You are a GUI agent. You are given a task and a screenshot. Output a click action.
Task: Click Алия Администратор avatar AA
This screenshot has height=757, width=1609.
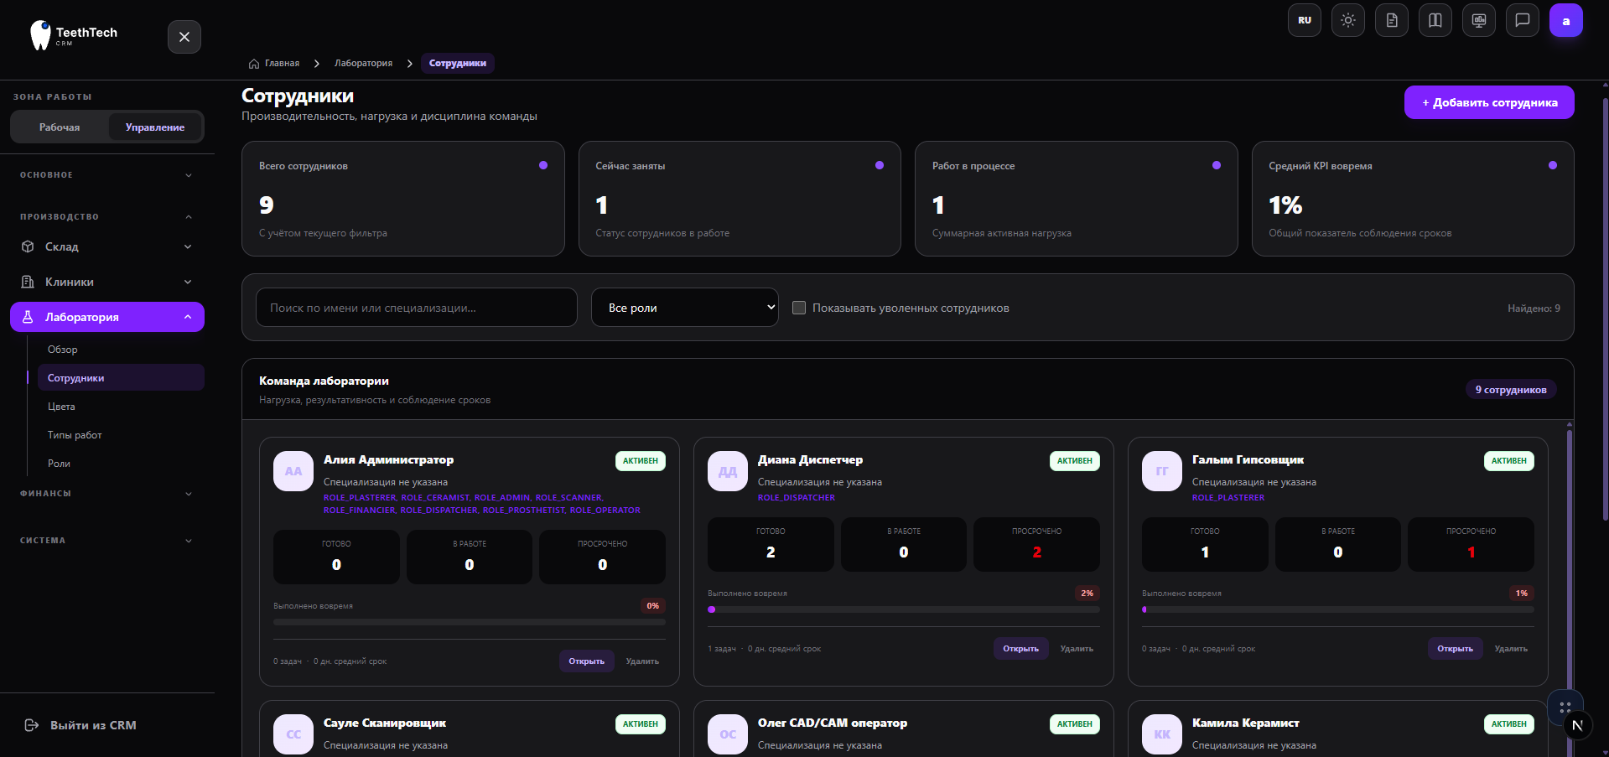tap(293, 471)
